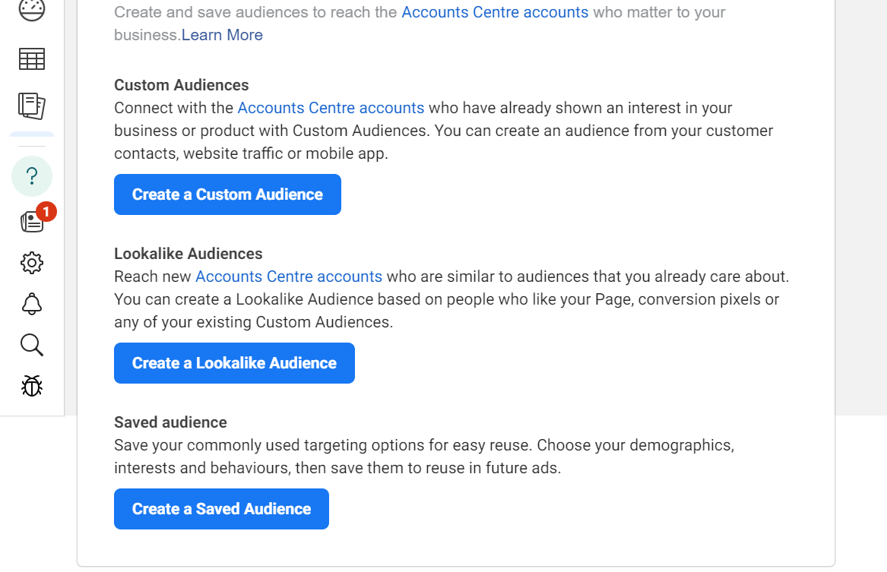Open the Learn More link

coord(222,35)
